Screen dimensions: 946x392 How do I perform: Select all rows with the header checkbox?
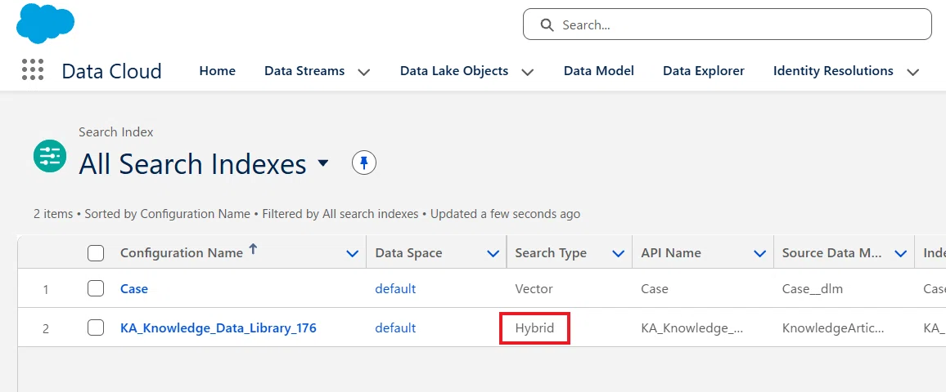(95, 253)
